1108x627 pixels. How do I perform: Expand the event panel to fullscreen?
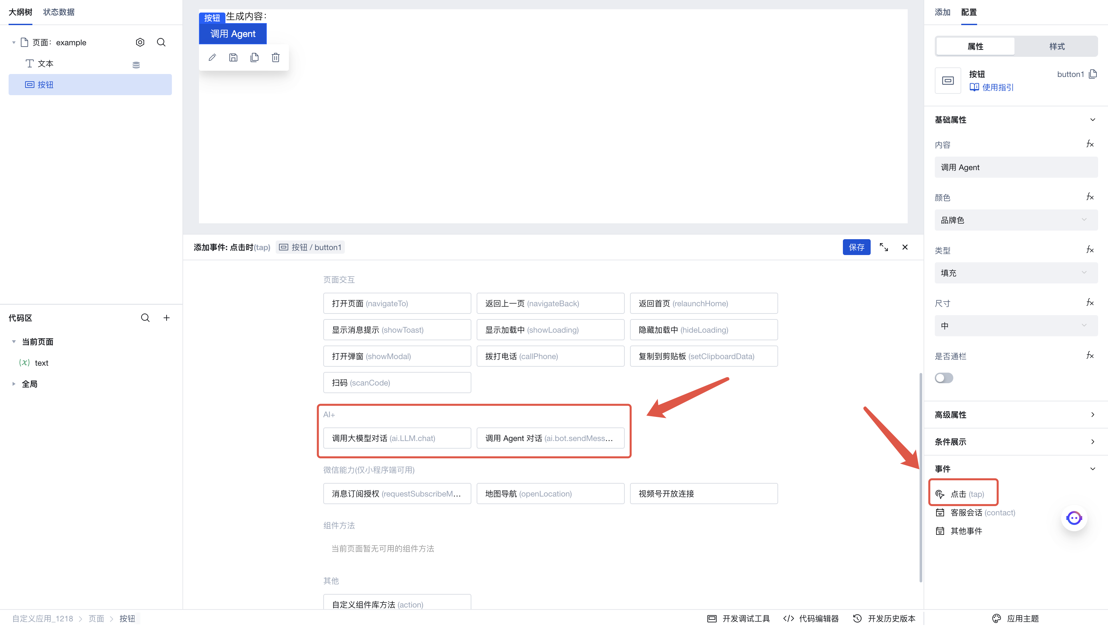point(884,247)
